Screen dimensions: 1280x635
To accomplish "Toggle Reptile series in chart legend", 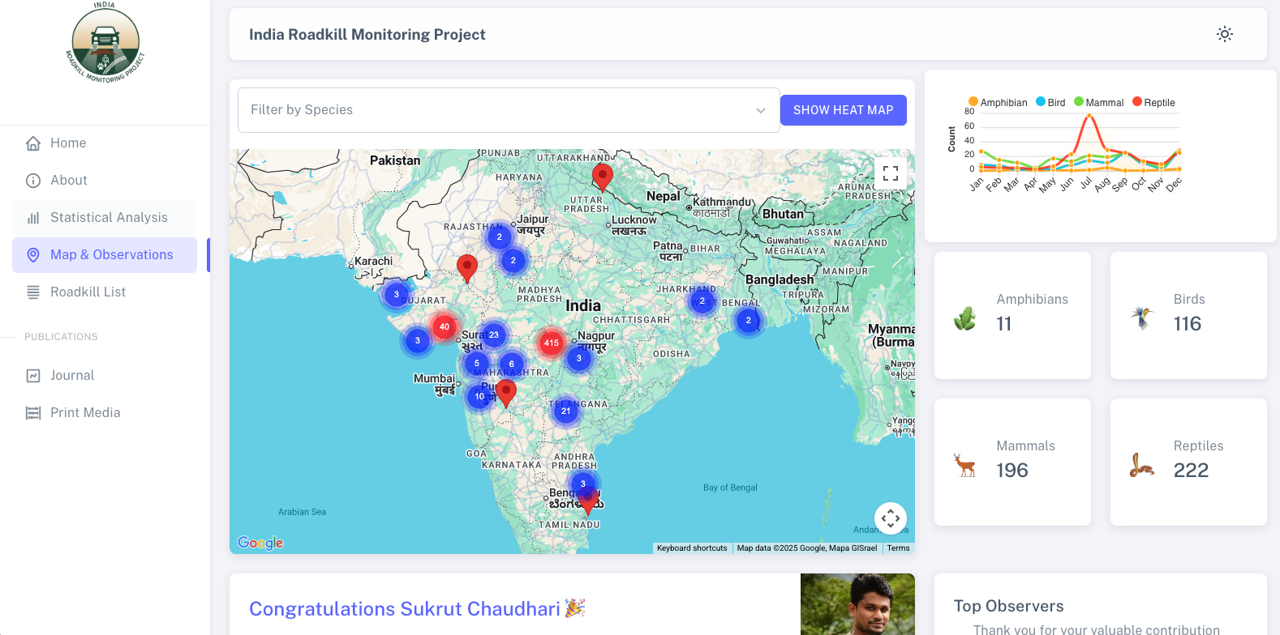I will (1153, 103).
